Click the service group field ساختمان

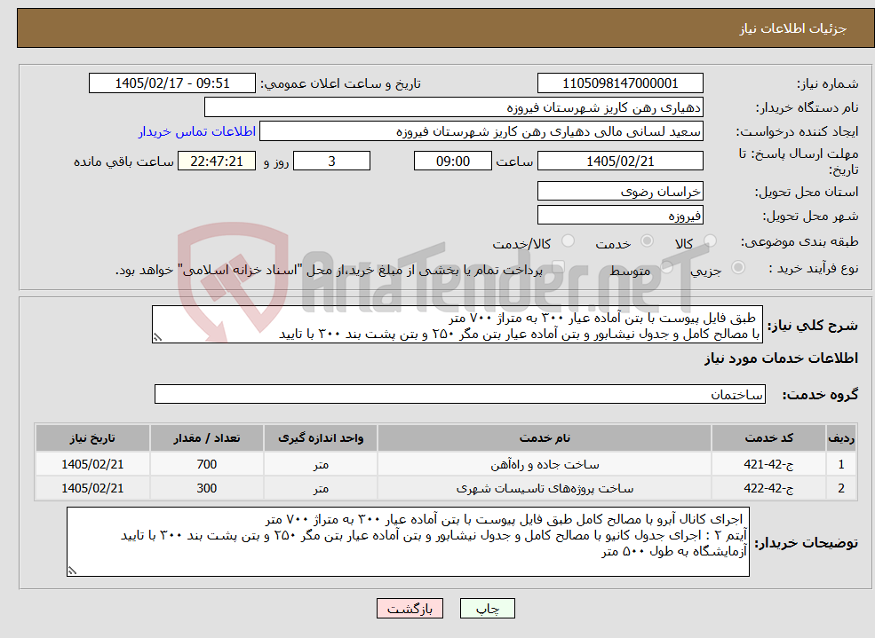point(460,394)
